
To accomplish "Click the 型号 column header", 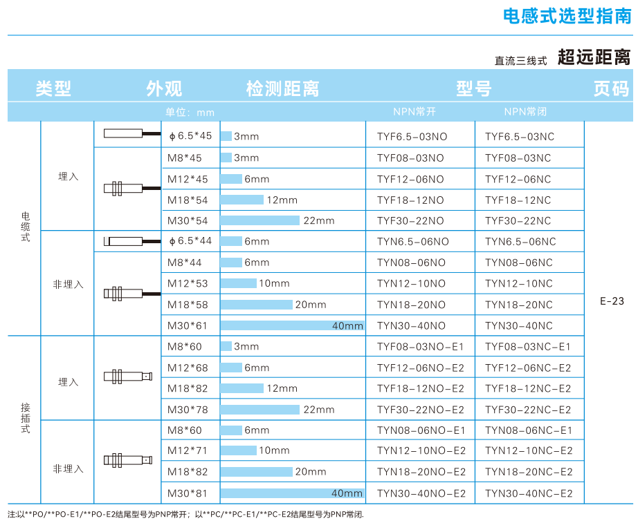I will [473, 88].
